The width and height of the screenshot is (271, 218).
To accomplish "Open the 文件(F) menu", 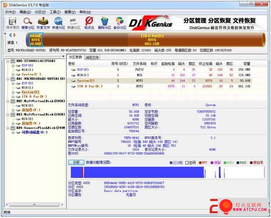I will coord(10,12).
